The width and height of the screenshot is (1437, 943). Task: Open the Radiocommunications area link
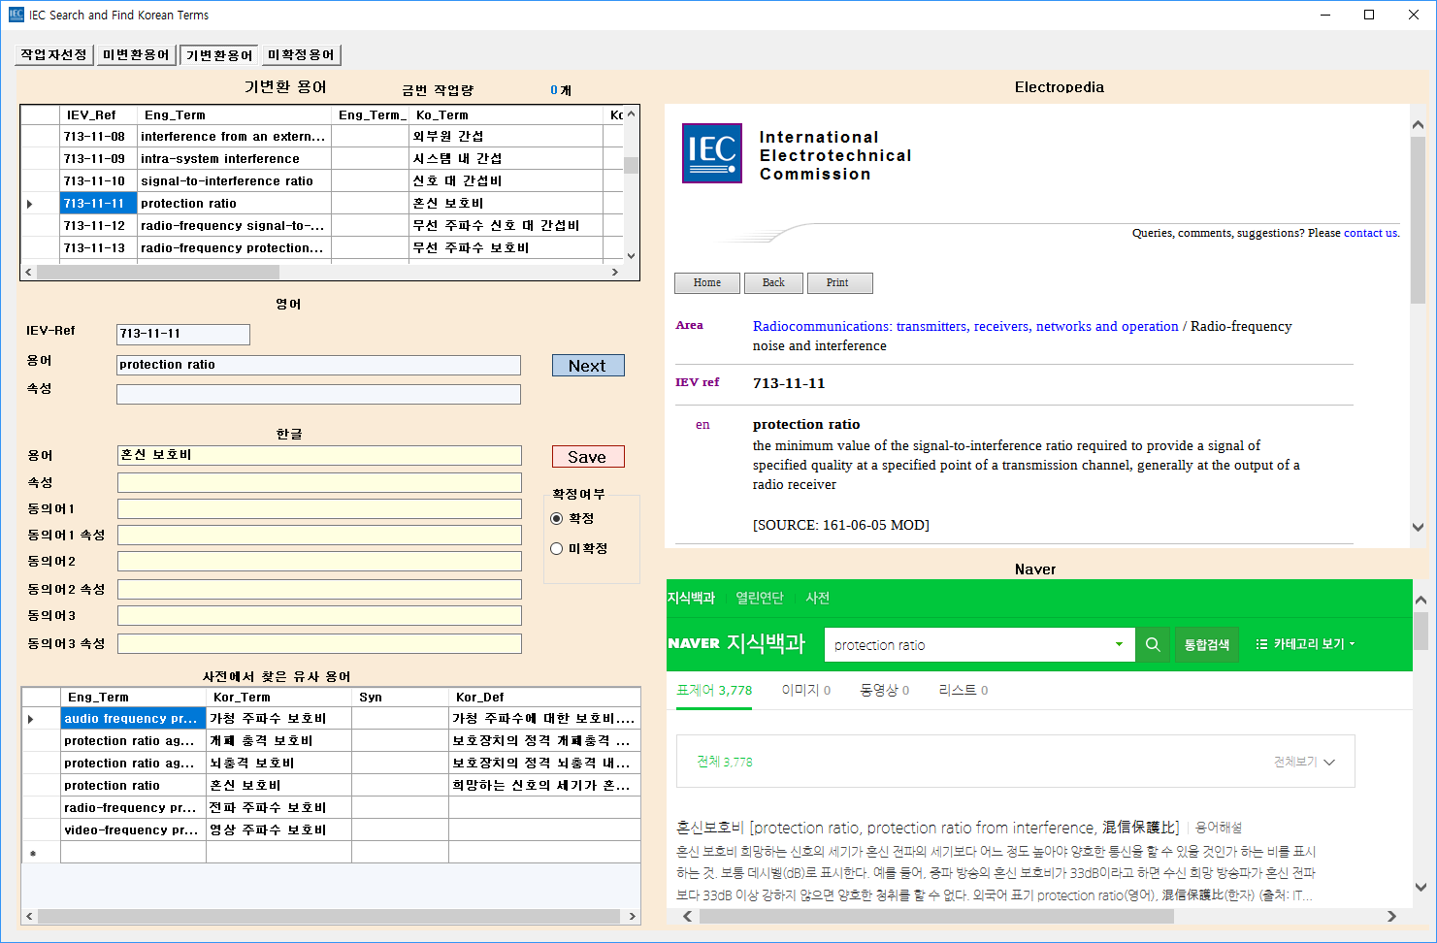(x=965, y=327)
